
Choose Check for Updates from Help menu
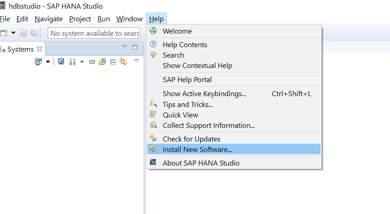point(191,139)
